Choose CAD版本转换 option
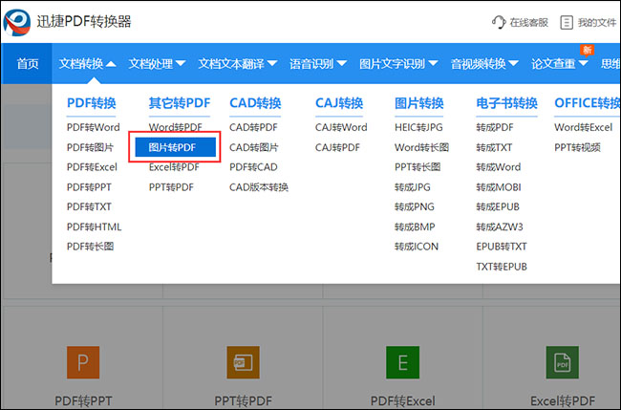 259,187
